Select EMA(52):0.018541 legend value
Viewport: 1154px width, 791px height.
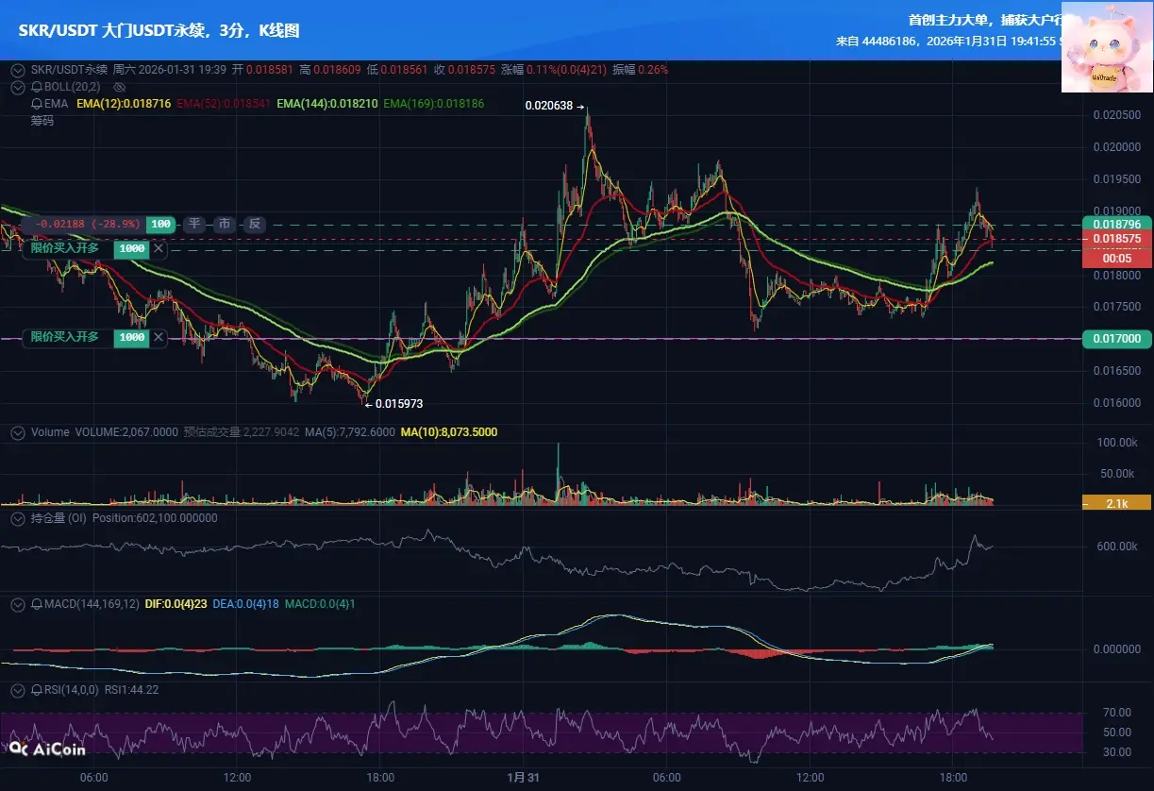(224, 103)
